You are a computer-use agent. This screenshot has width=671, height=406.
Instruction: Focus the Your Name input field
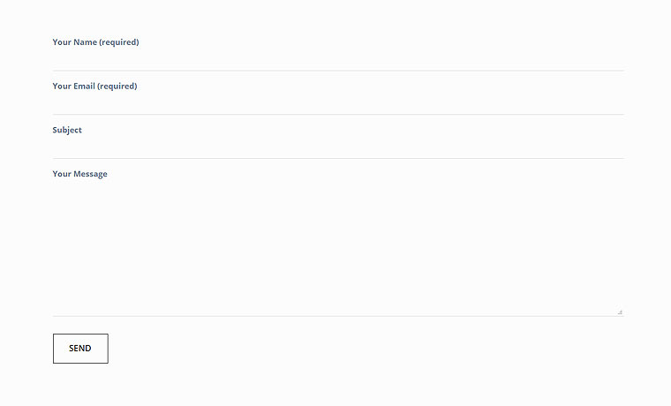[x=338, y=59]
